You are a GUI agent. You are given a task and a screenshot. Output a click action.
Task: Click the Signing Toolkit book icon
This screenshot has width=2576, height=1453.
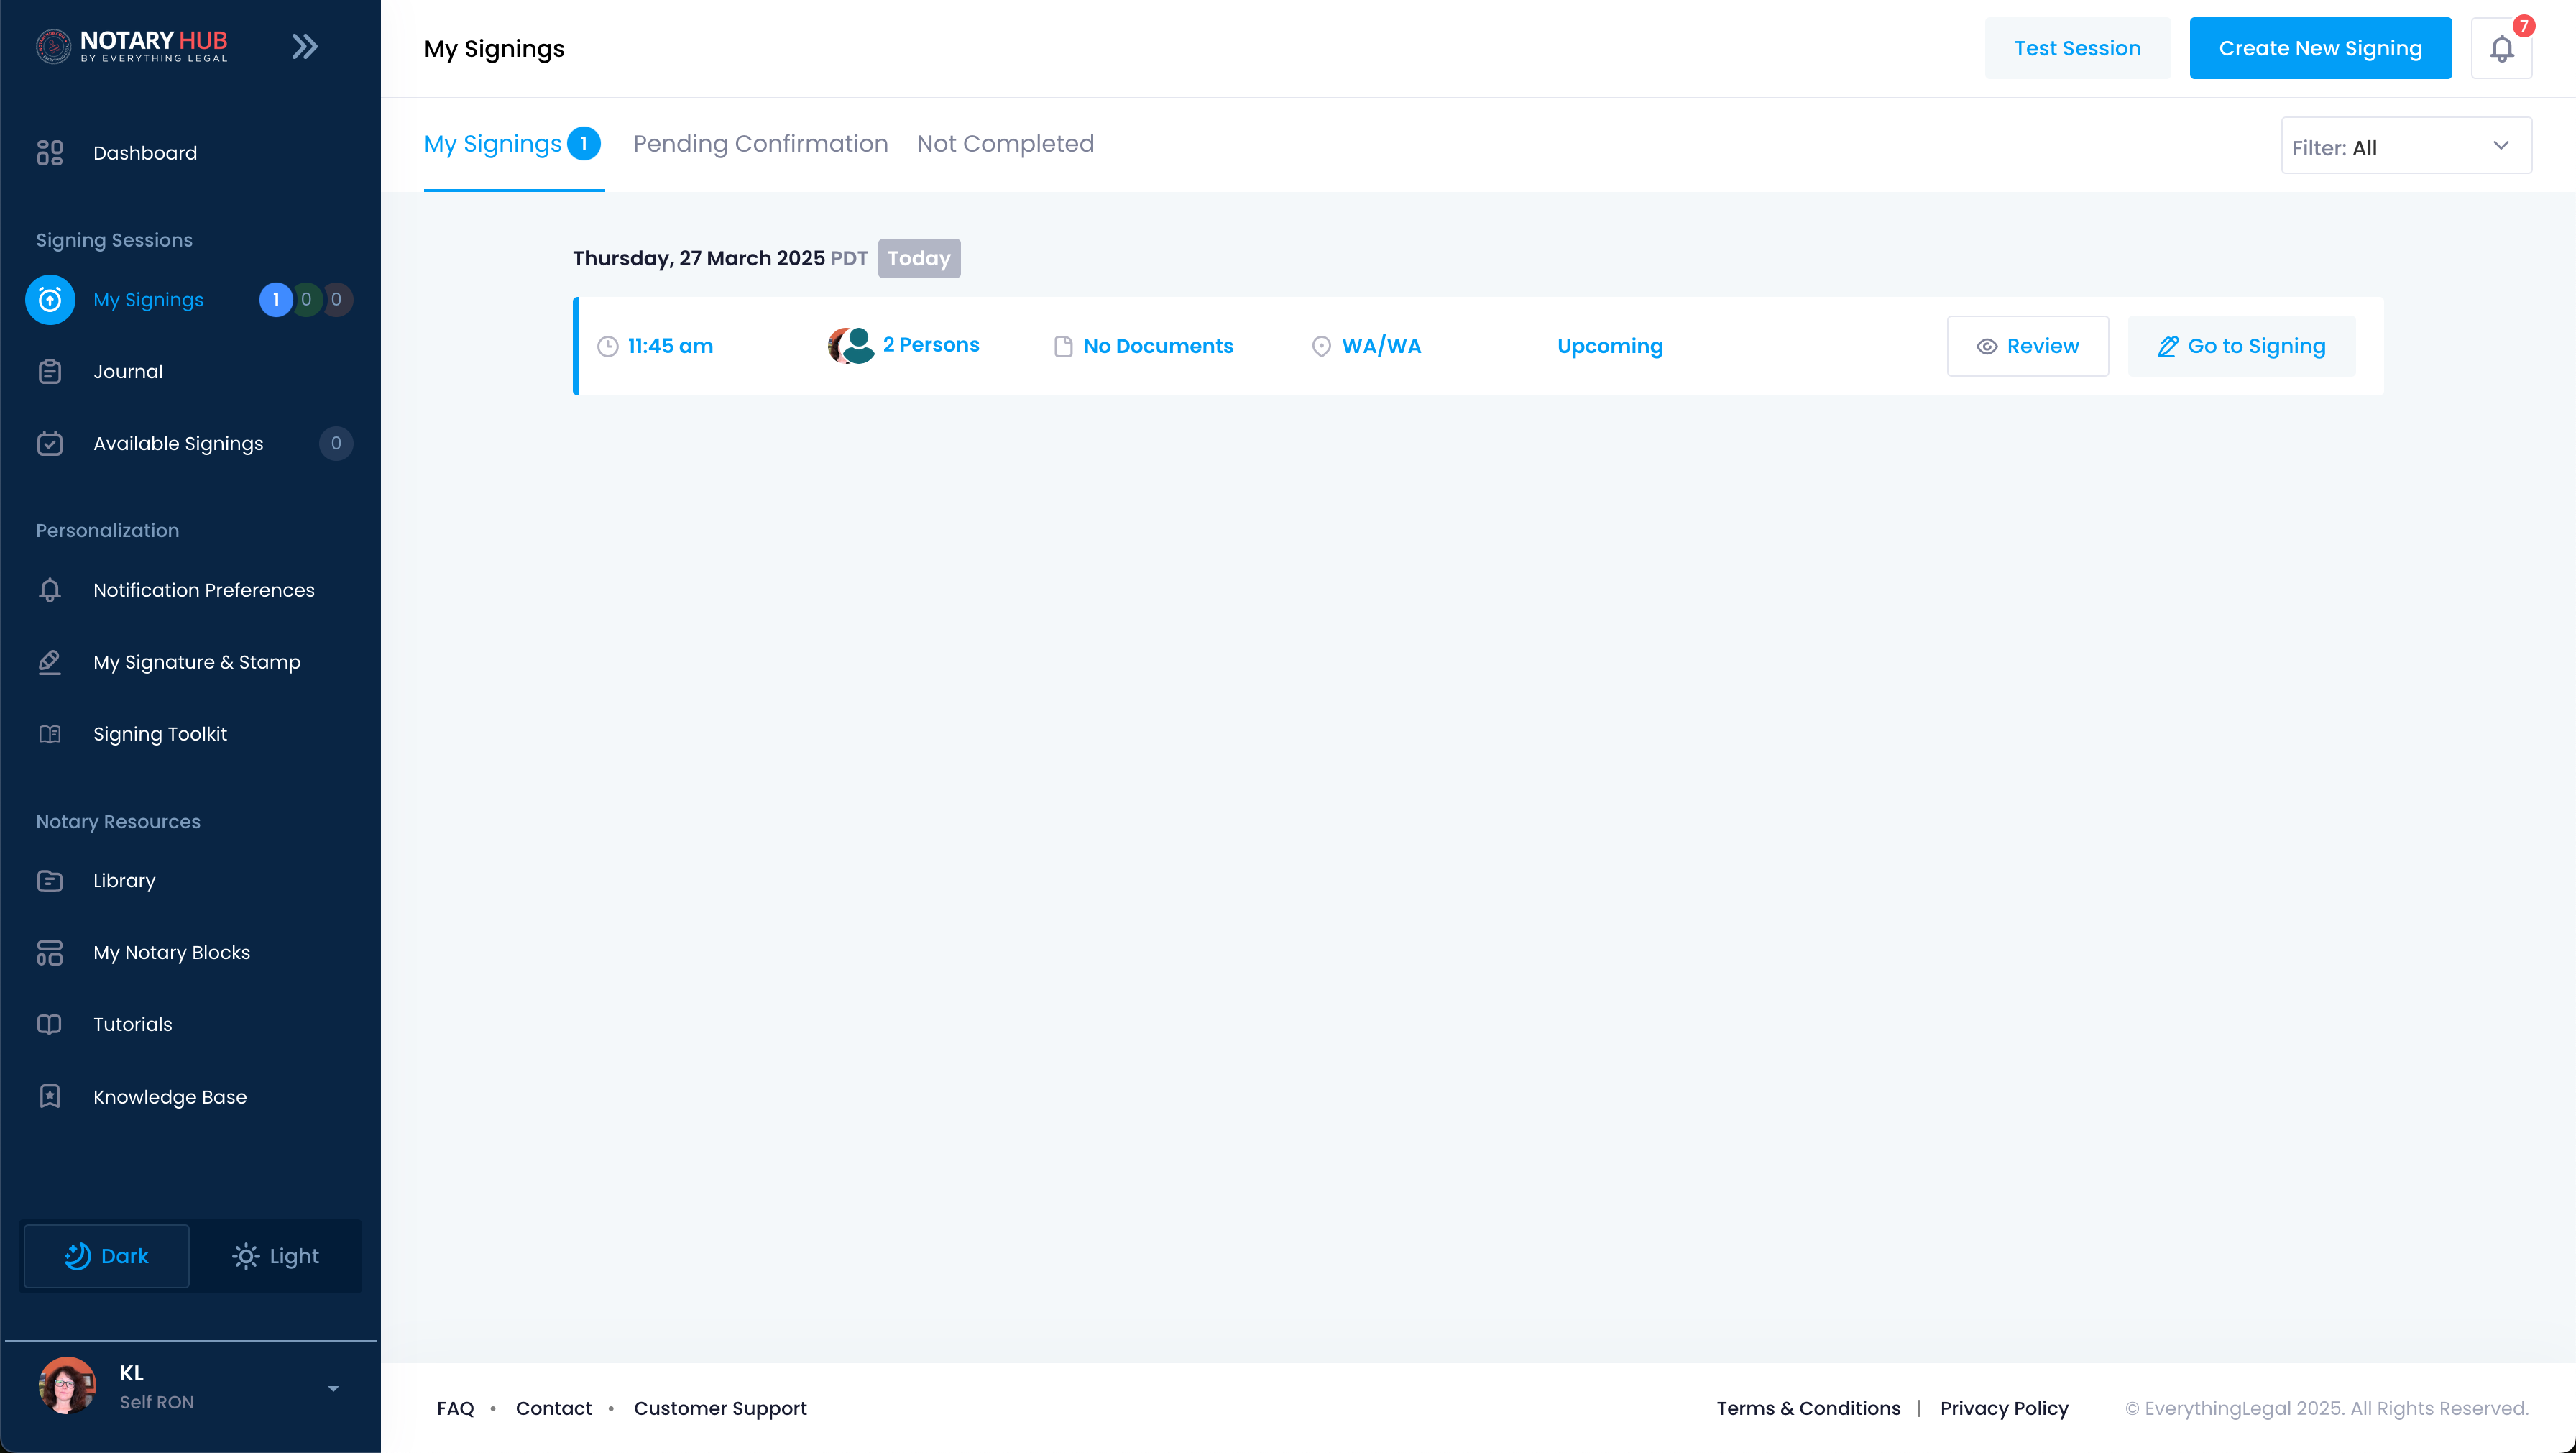click(50, 734)
